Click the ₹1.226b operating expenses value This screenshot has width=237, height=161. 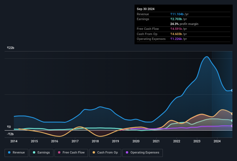pyautogui.click(x=176, y=39)
